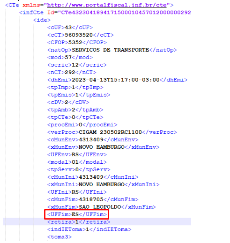
Task: Select the opening toma3 tag
Action: pos(59,237)
